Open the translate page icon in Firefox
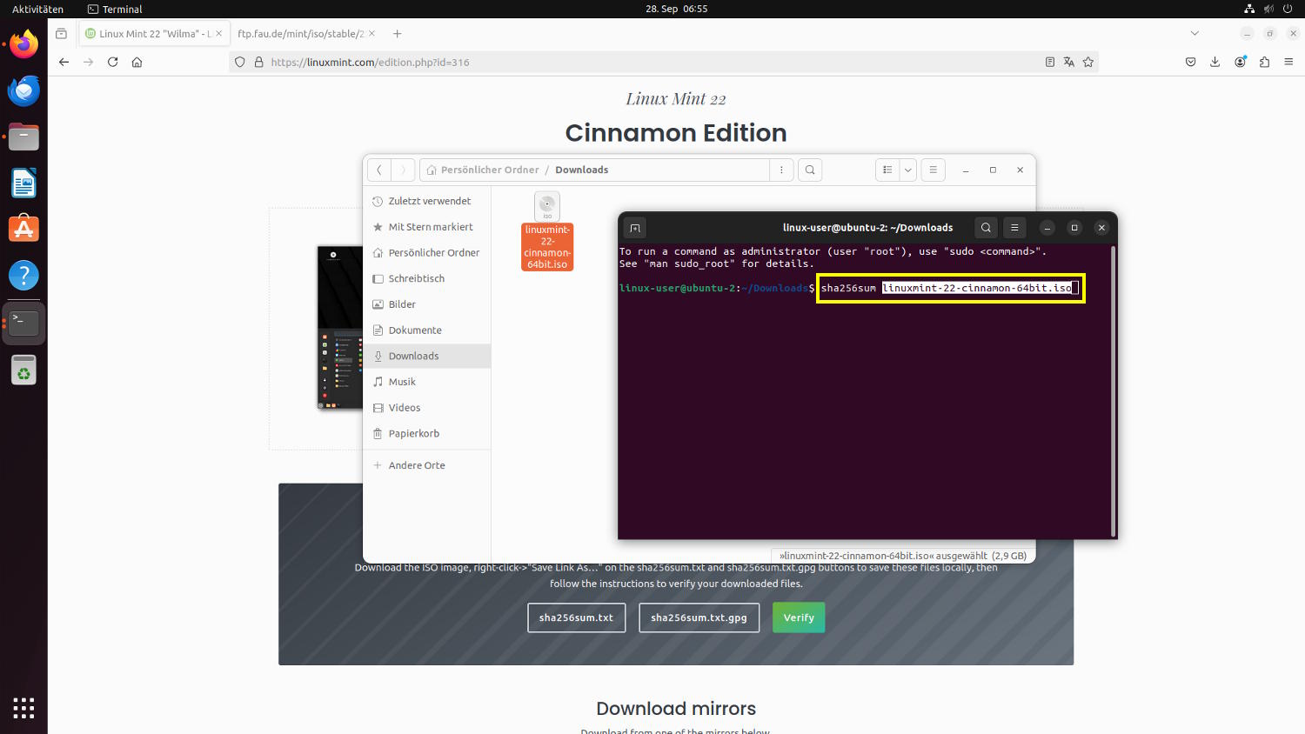Screen dimensions: 1305x734 1069,63
